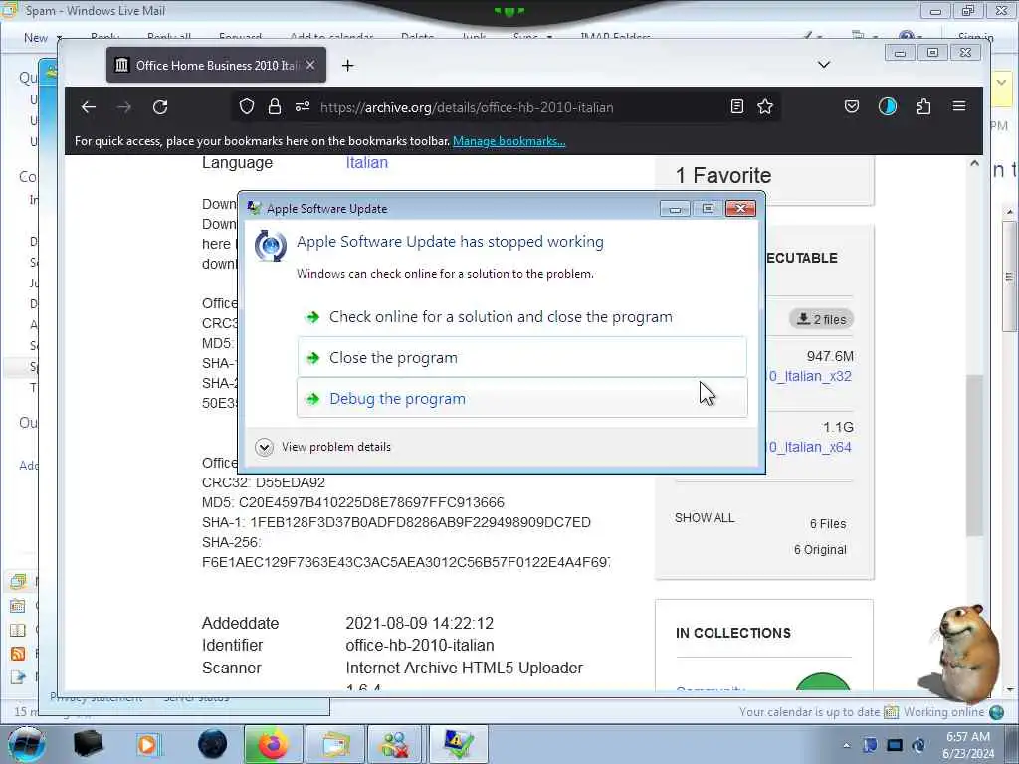Open the New dropdown in Windows Live Mail
1019x764 pixels.
[x=43, y=38]
